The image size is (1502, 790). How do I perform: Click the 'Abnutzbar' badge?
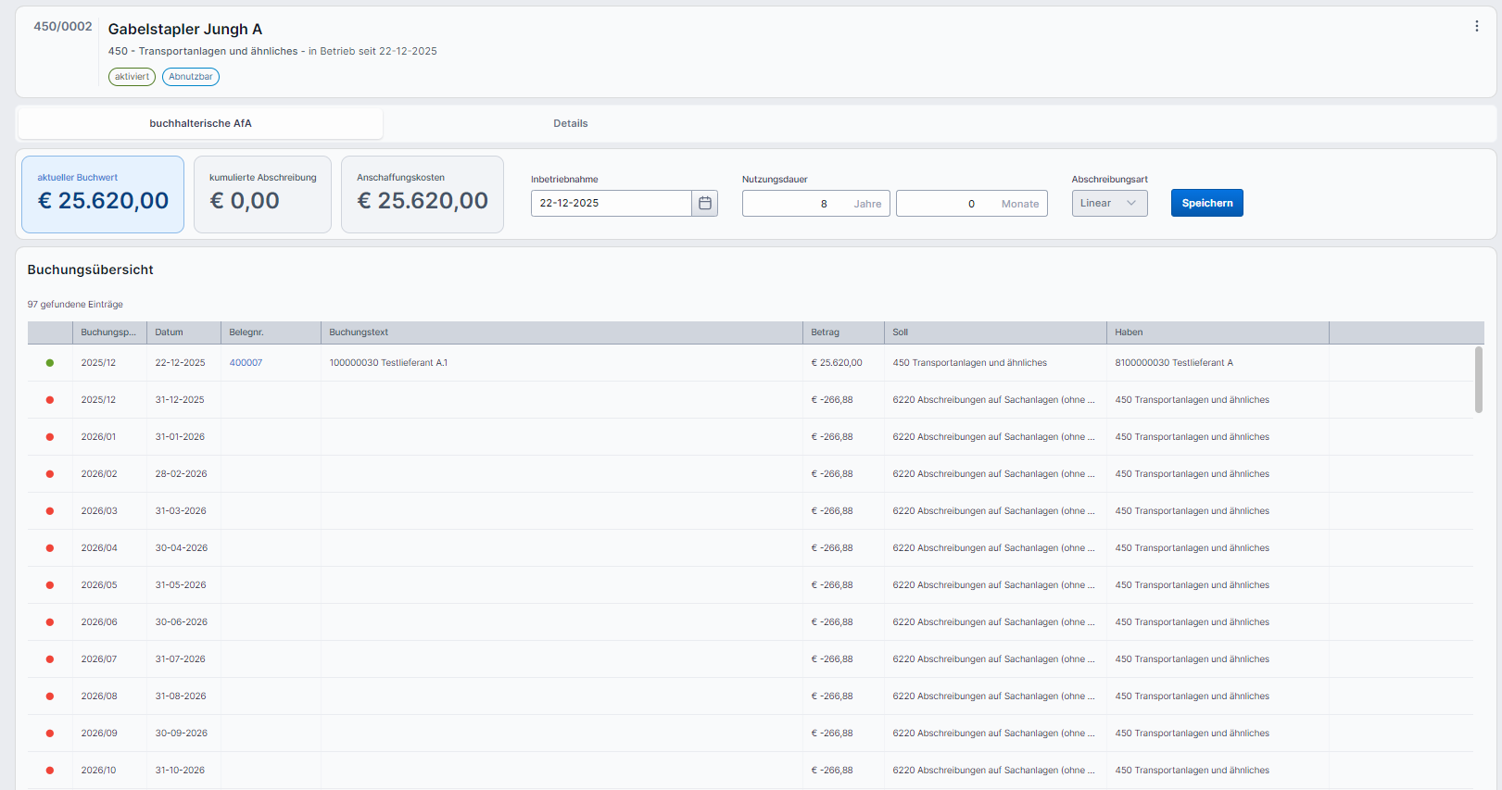point(191,77)
